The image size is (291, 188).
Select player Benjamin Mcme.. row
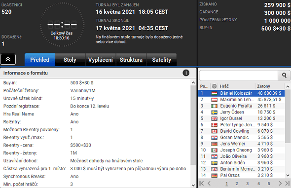[x=241, y=169]
